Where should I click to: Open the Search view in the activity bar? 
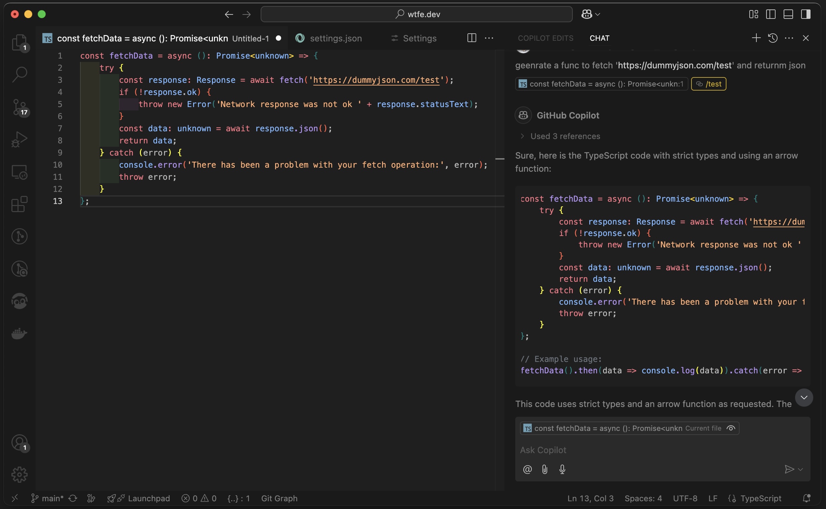coord(20,74)
